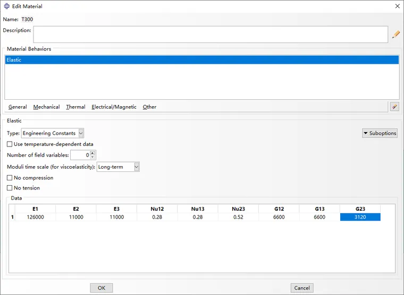This screenshot has height=295, width=404.
Task: Click the Abaqus icon in title bar
Action: (x=6, y=6)
